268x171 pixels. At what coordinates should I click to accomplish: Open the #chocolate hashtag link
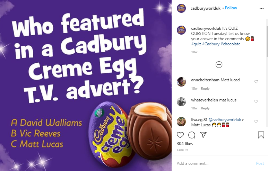pos(230,44)
